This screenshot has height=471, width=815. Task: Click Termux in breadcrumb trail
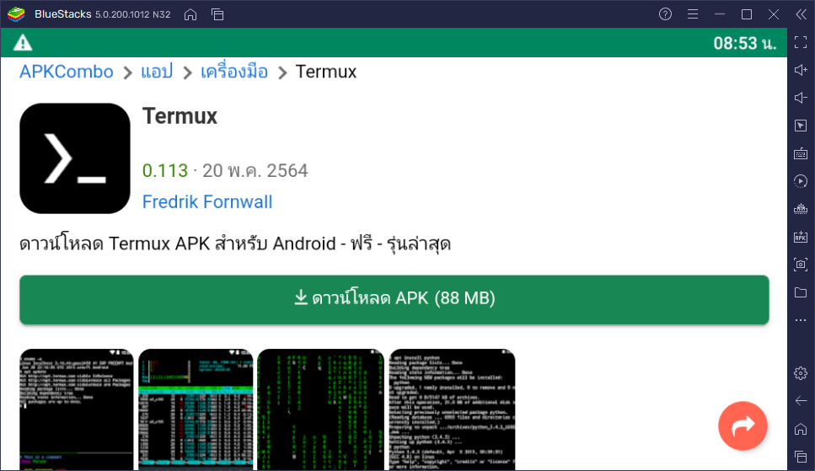coord(326,72)
